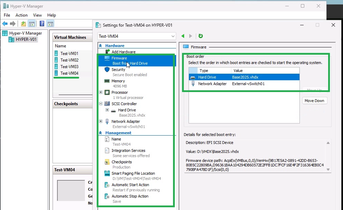Open the File menu
Viewport: 343px width, 210px height.
click(7, 15)
